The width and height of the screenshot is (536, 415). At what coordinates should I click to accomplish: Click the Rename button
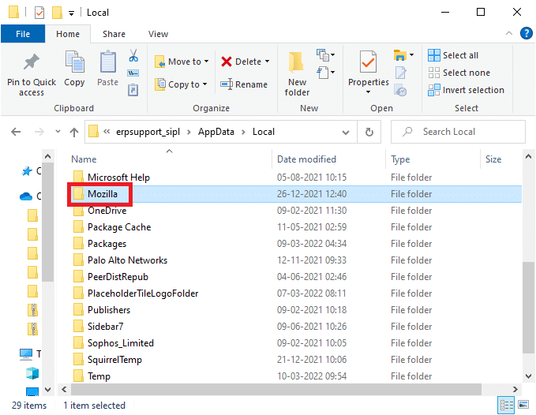coord(244,84)
